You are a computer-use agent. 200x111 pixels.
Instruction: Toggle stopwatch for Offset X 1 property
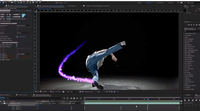pos(1,56)
